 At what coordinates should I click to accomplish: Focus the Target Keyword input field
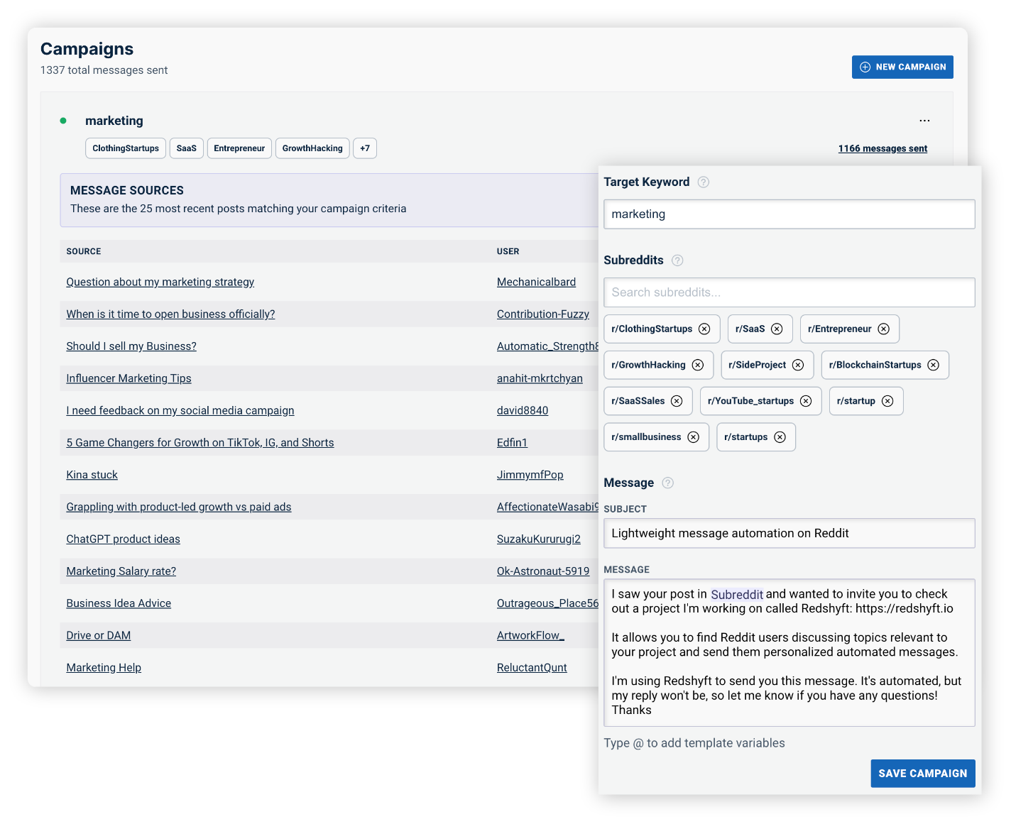coord(789,214)
